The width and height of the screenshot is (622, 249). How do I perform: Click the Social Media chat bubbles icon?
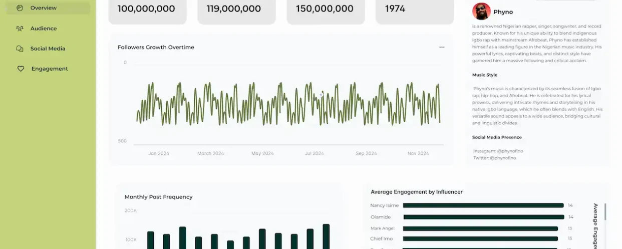20,49
